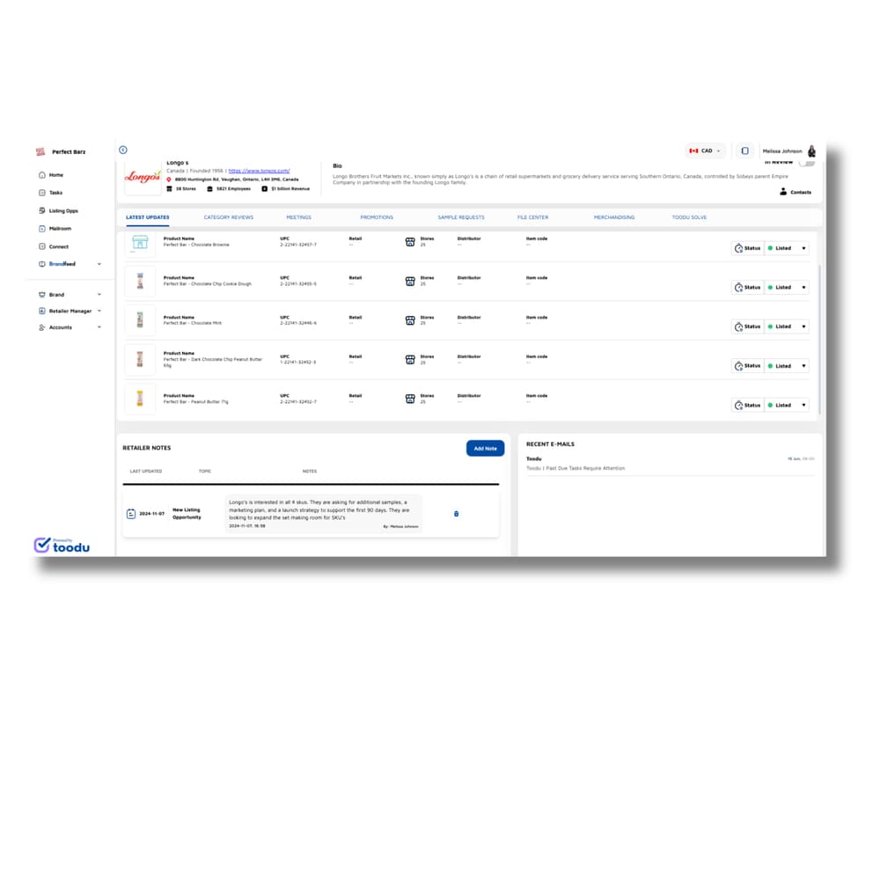This screenshot has height=880, width=880.
Task: Click the Brand sidebar icon
Action: (x=42, y=295)
